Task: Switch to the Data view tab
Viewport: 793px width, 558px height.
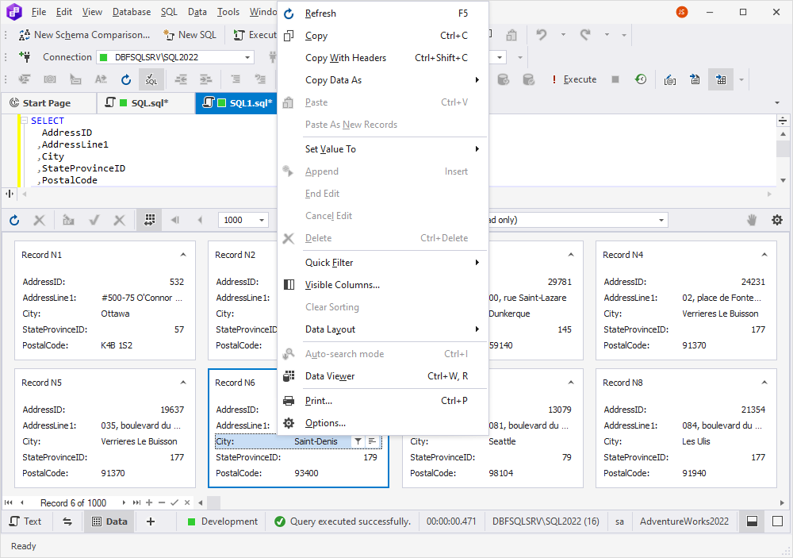Action: [x=109, y=521]
